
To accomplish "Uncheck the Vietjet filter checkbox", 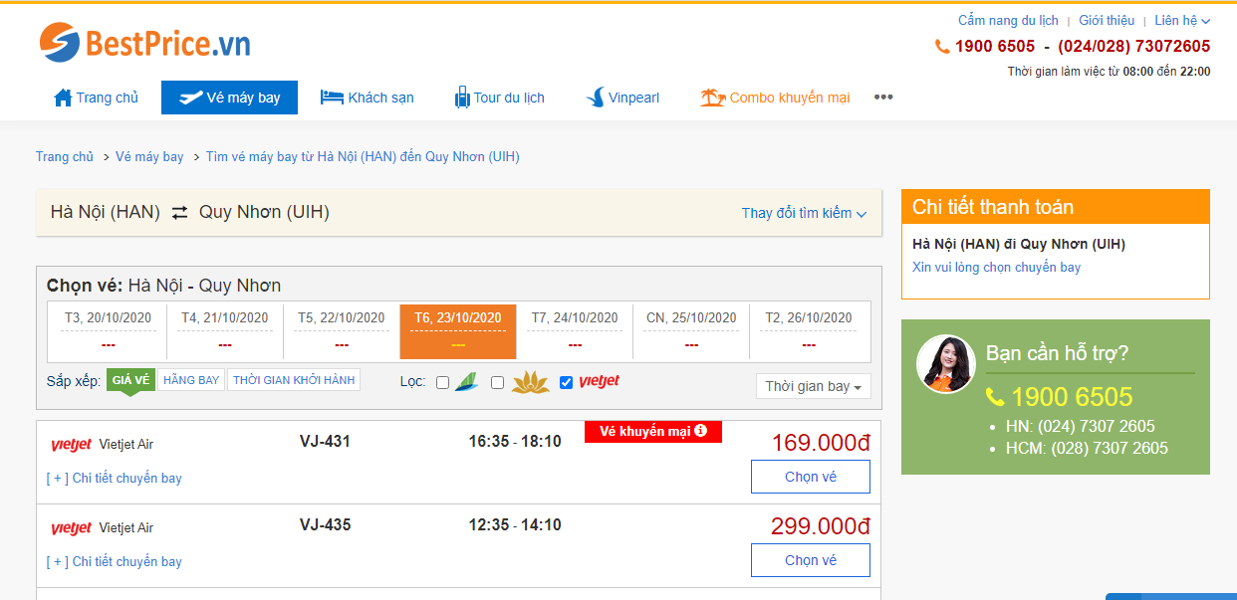I will coord(567,383).
